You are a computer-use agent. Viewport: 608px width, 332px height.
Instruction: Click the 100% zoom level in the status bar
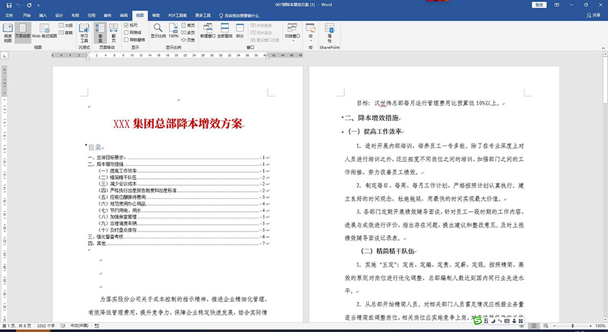click(x=600, y=326)
